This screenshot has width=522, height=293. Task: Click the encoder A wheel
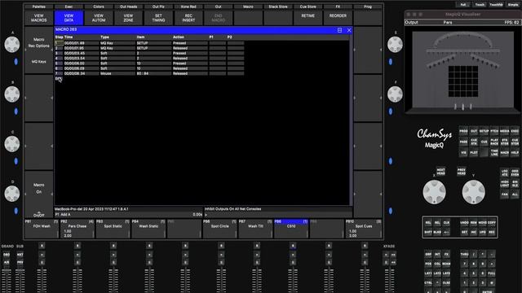tap(12, 44)
